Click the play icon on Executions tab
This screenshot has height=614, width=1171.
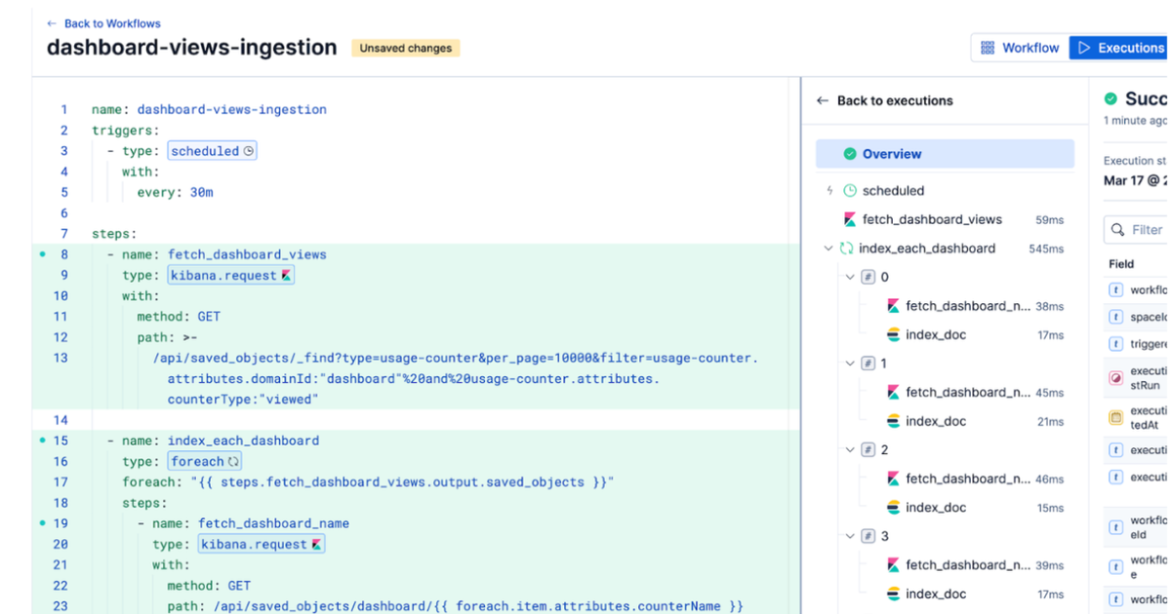point(1084,48)
